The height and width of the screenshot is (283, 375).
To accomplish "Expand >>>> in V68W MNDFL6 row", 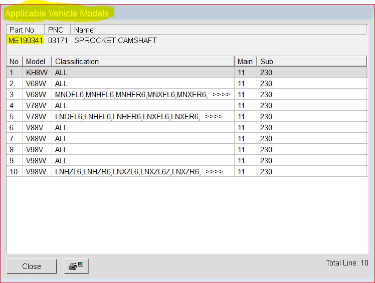I will tap(221, 95).
